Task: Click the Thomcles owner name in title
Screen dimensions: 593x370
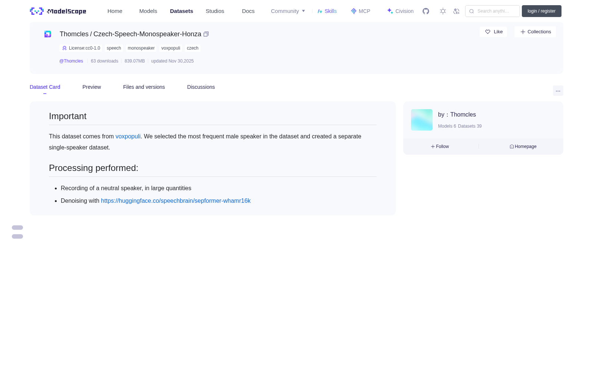Action: tap(74, 34)
